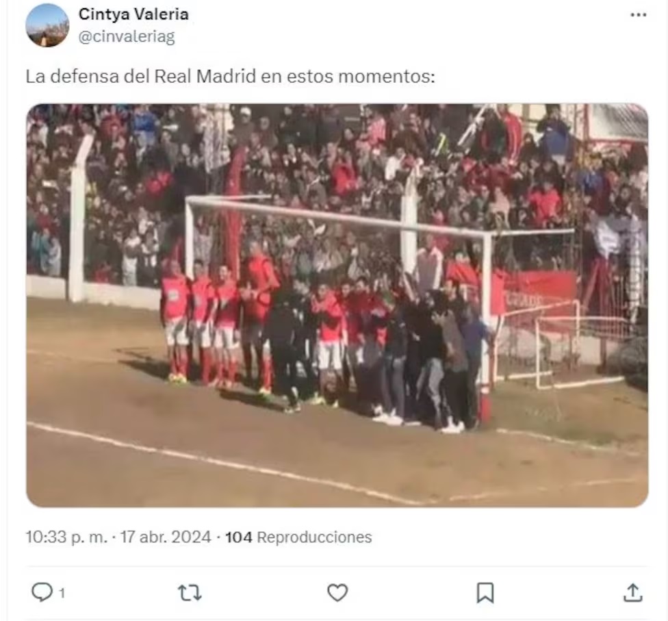Open the 10:33 p. m. timestamp
This screenshot has height=621, width=668.
click(x=66, y=537)
